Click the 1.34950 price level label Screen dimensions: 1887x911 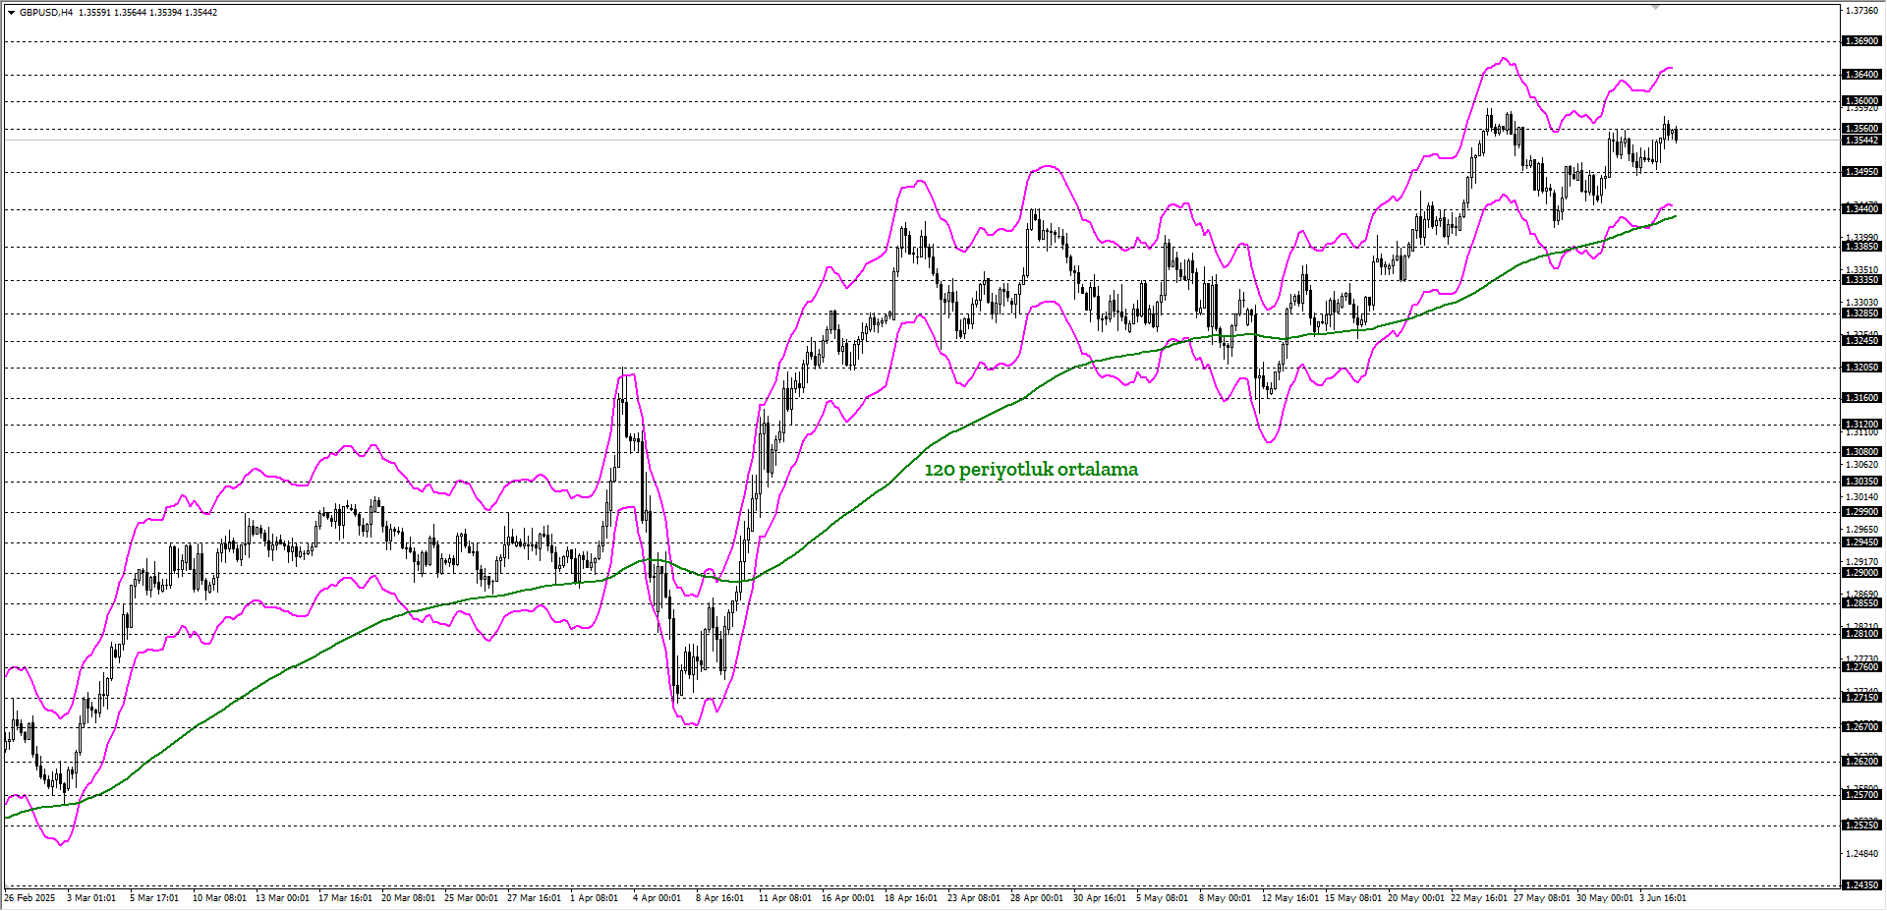[x=1860, y=172]
